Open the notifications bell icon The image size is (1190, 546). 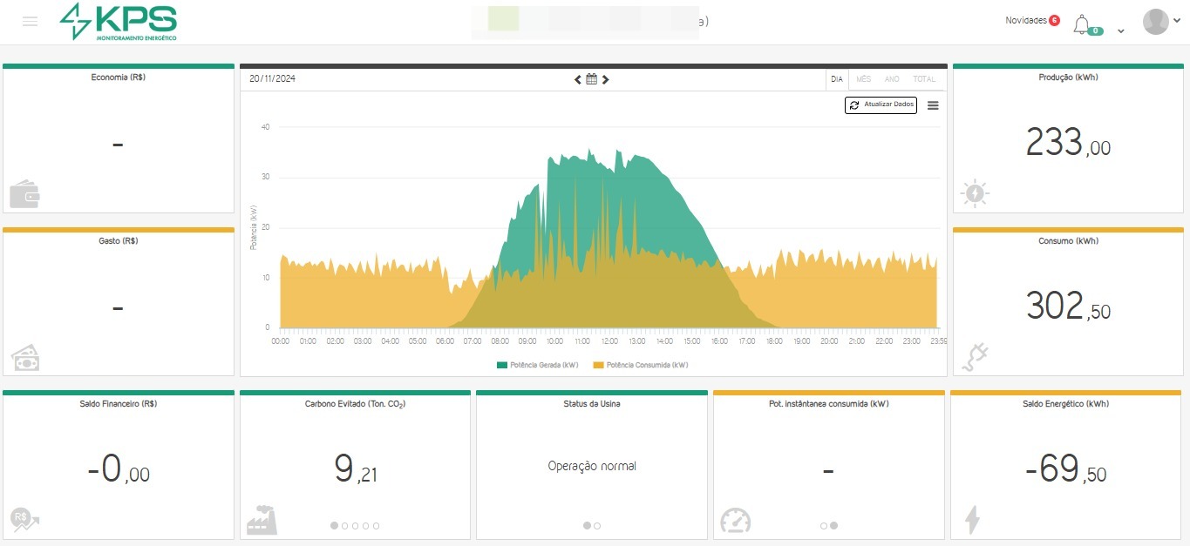(x=1082, y=24)
